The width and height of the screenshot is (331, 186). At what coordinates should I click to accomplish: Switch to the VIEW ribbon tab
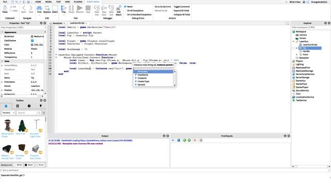pos(67,2)
